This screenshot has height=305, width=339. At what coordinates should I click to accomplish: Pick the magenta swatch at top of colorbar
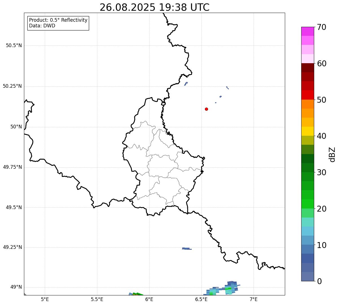pyautogui.click(x=307, y=31)
